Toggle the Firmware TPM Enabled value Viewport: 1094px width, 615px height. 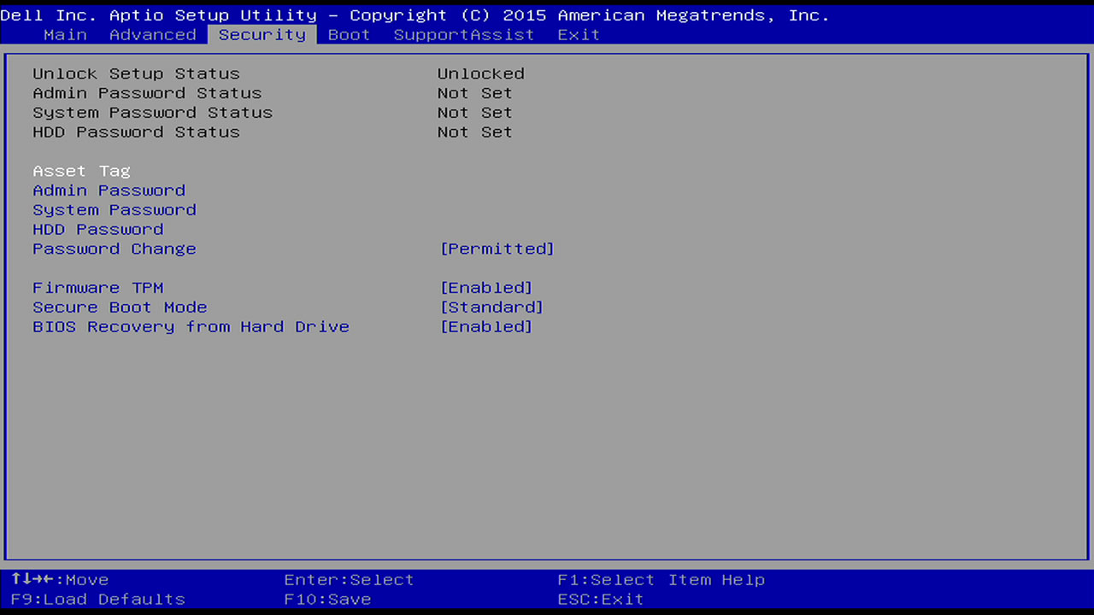tap(485, 288)
